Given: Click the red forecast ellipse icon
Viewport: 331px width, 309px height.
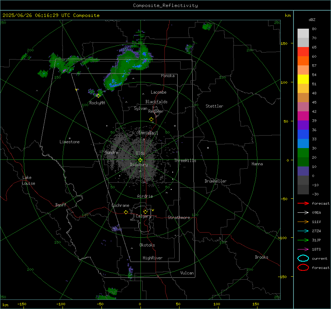Looking at the screenshot, I should [x=303, y=267].
